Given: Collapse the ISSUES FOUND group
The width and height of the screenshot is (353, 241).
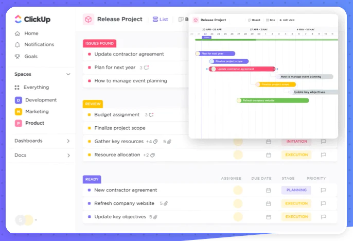Looking at the screenshot, I should point(99,43).
